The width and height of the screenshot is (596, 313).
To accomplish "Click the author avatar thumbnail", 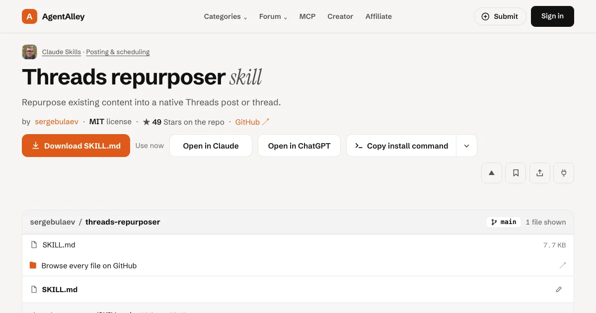I will 29,52.
